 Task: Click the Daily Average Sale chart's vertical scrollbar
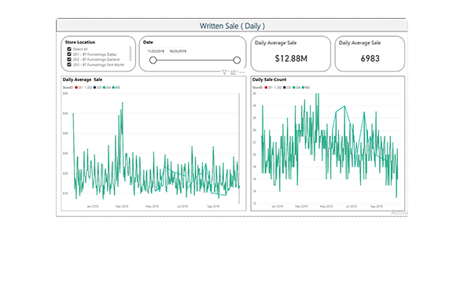pyautogui.click(x=239, y=149)
